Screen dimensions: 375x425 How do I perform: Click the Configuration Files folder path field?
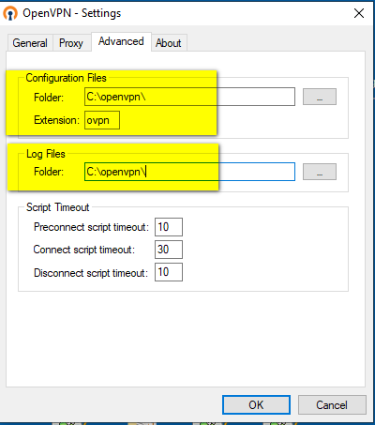189,97
